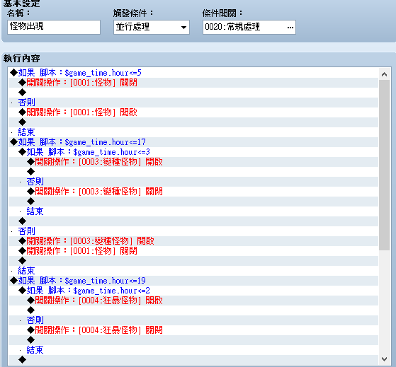The height and width of the screenshot is (367, 396).
Task: Select the nested condition $game_time.hour<=3
Action: click(193, 152)
